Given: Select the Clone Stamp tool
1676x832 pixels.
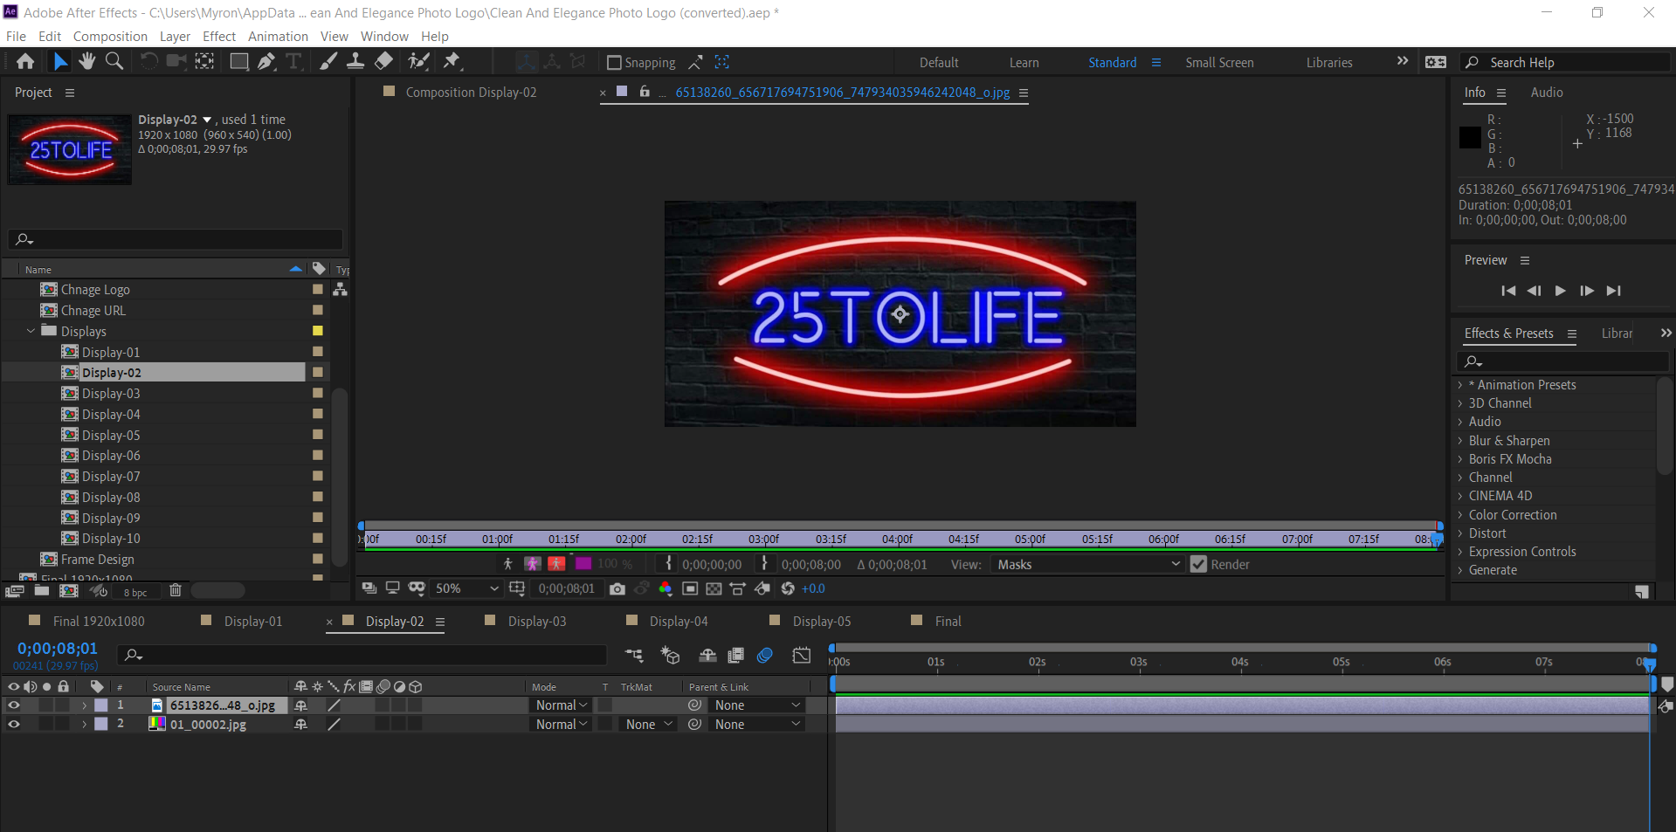Looking at the screenshot, I should click(x=355, y=61).
